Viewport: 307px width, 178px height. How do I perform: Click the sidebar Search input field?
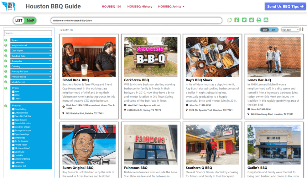(28, 33)
